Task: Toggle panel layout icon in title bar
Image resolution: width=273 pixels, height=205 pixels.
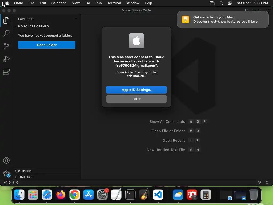Action: tap(254, 10)
